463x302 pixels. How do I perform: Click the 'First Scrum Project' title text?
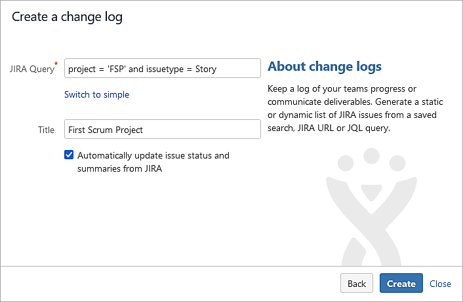click(x=106, y=130)
